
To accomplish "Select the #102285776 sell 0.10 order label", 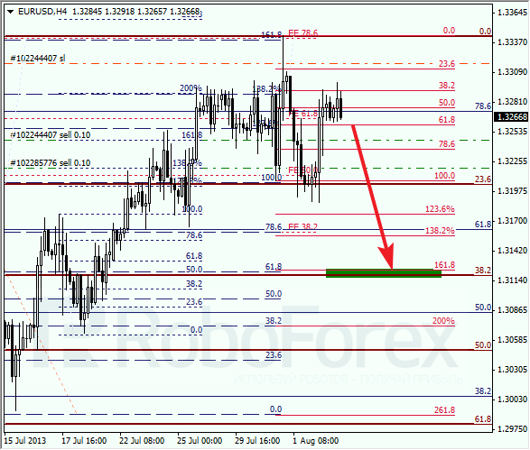I will 50,163.
